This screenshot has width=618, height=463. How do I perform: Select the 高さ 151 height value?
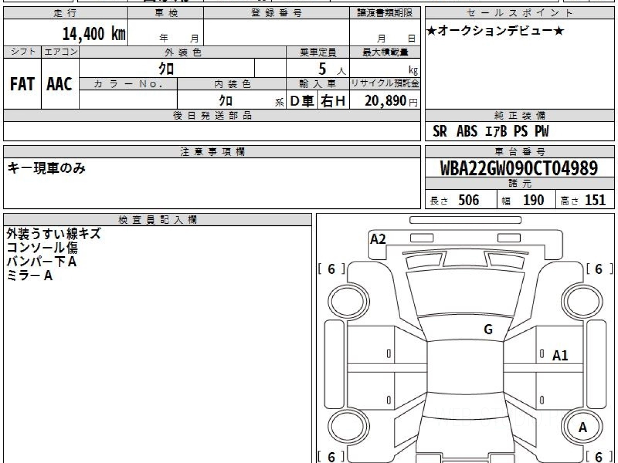point(583,200)
